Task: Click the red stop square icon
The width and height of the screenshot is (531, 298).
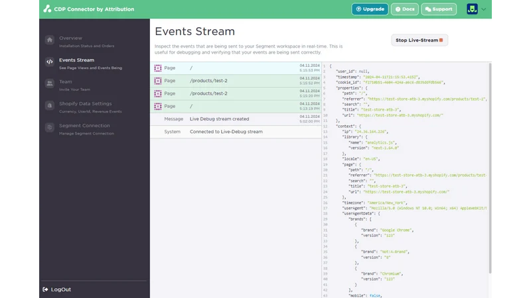Action: tap(441, 40)
